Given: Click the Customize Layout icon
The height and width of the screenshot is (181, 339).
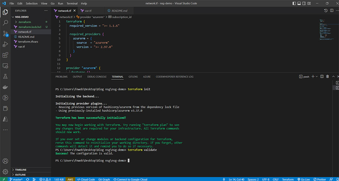Looking at the screenshot, I should [310, 3].
